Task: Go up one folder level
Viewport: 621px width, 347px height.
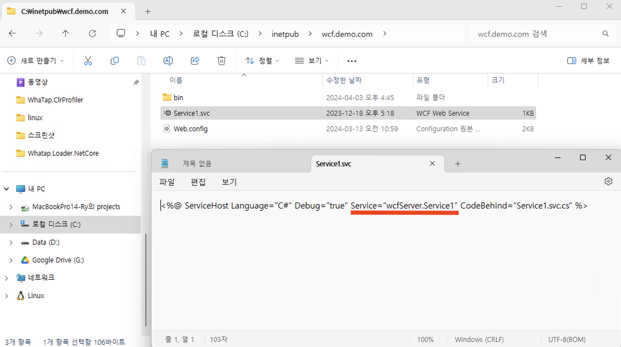Action: 65,34
